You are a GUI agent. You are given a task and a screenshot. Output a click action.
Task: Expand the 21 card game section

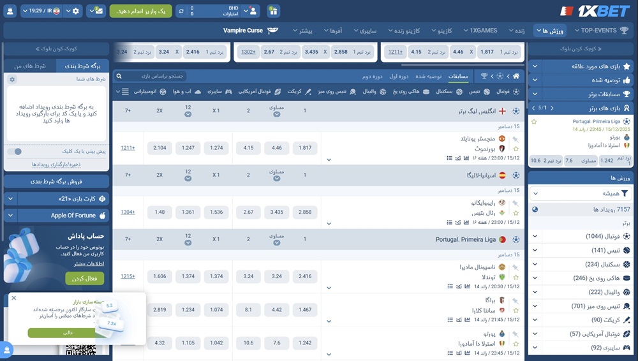[x=11, y=198]
